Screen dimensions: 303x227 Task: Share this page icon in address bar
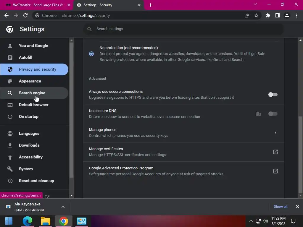[247, 15]
